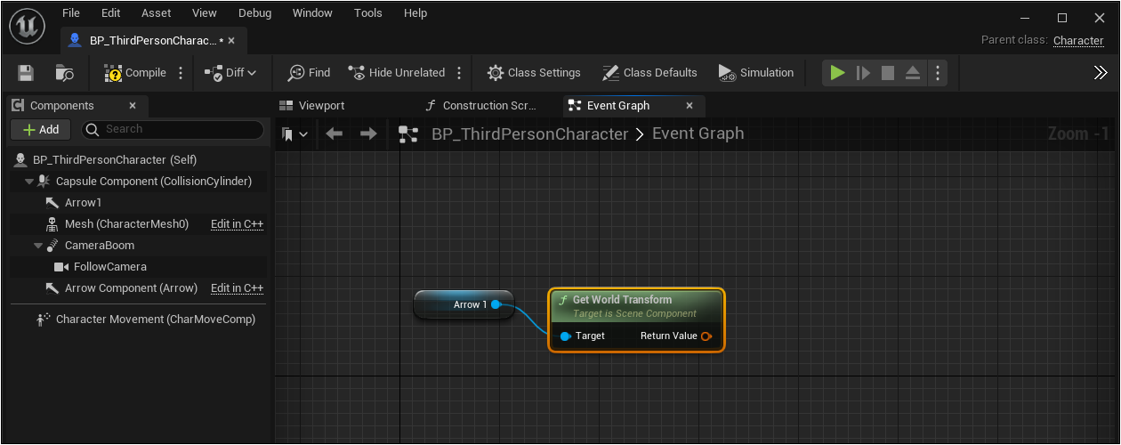This screenshot has width=1121, height=445.
Task: Navigate forward in graph history
Action: 368,133
